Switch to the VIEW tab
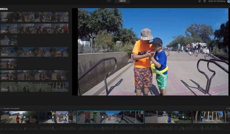This screenshot has height=134, width=230. [109, 1]
